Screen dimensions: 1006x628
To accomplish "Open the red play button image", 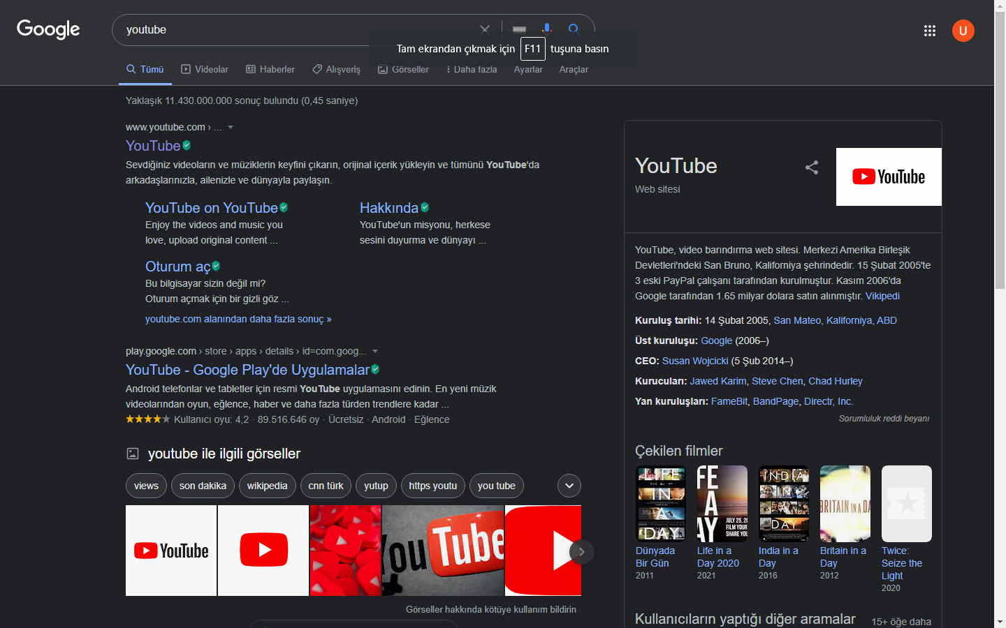I will pos(263,551).
